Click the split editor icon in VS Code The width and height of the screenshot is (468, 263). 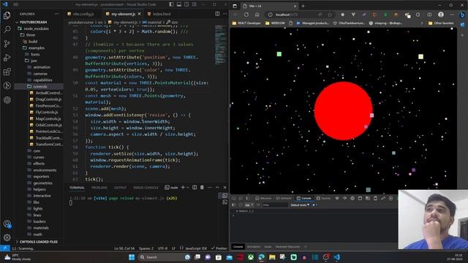click(x=217, y=14)
